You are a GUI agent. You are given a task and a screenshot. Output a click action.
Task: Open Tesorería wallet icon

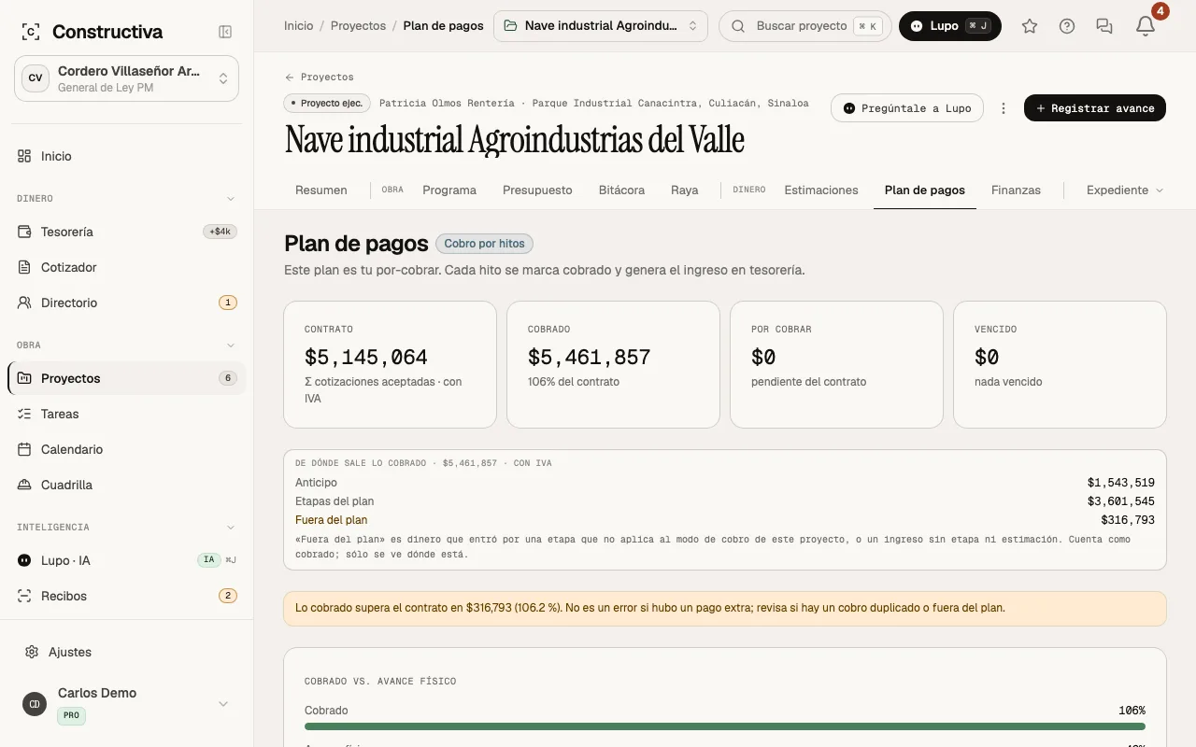(24, 232)
